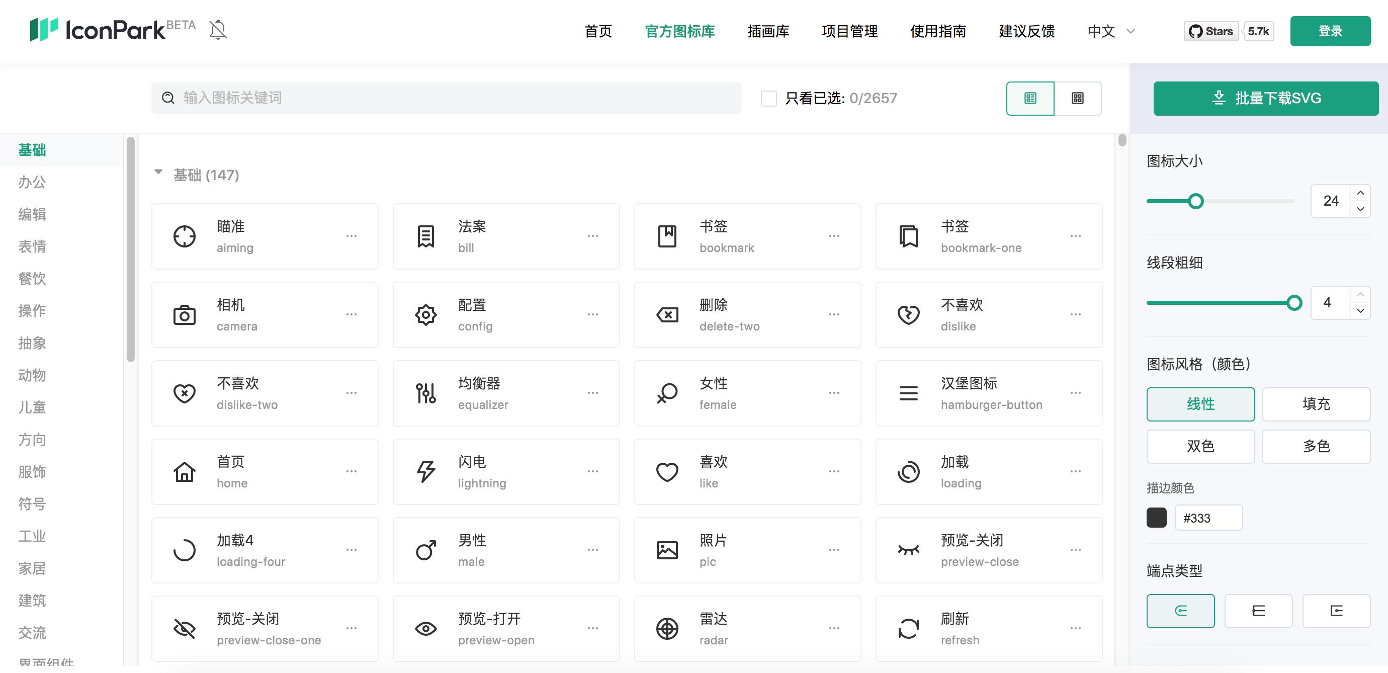Click the 批量下载SVG button

(1265, 98)
